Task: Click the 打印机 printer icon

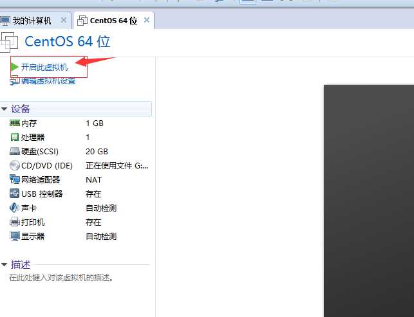Action: [x=15, y=222]
